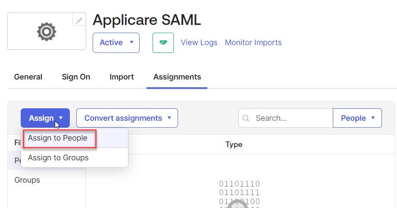Click the magnifier icon in search box
This screenshot has width=397, height=208.
[x=246, y=118]
